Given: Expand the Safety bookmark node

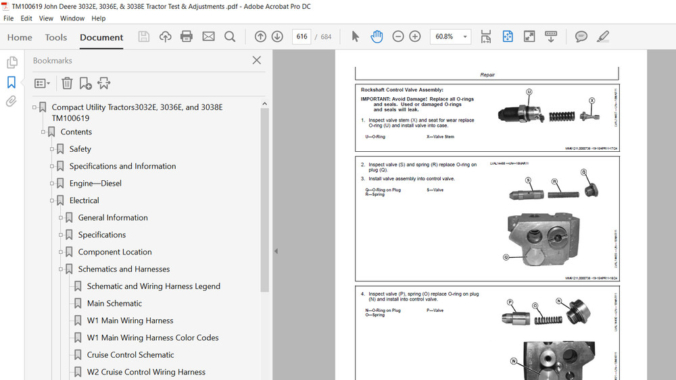Looking at the screenshot, I should [x=52, y=149].
